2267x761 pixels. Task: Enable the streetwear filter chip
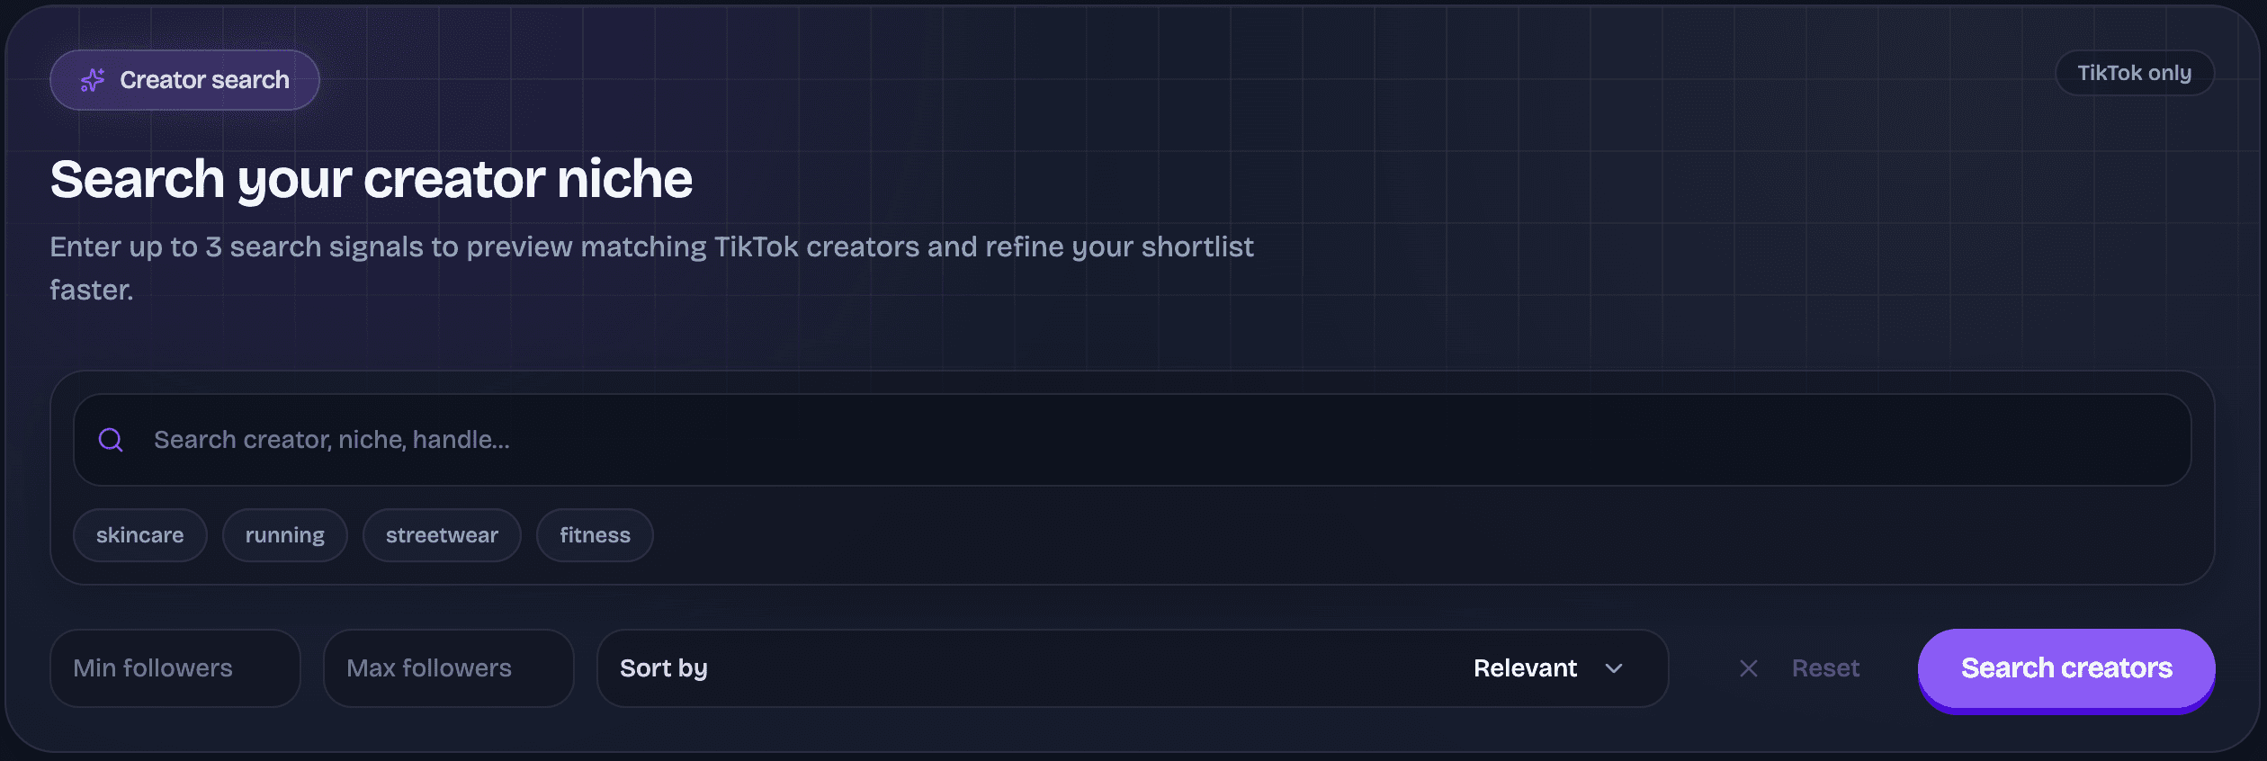point(441,534)
